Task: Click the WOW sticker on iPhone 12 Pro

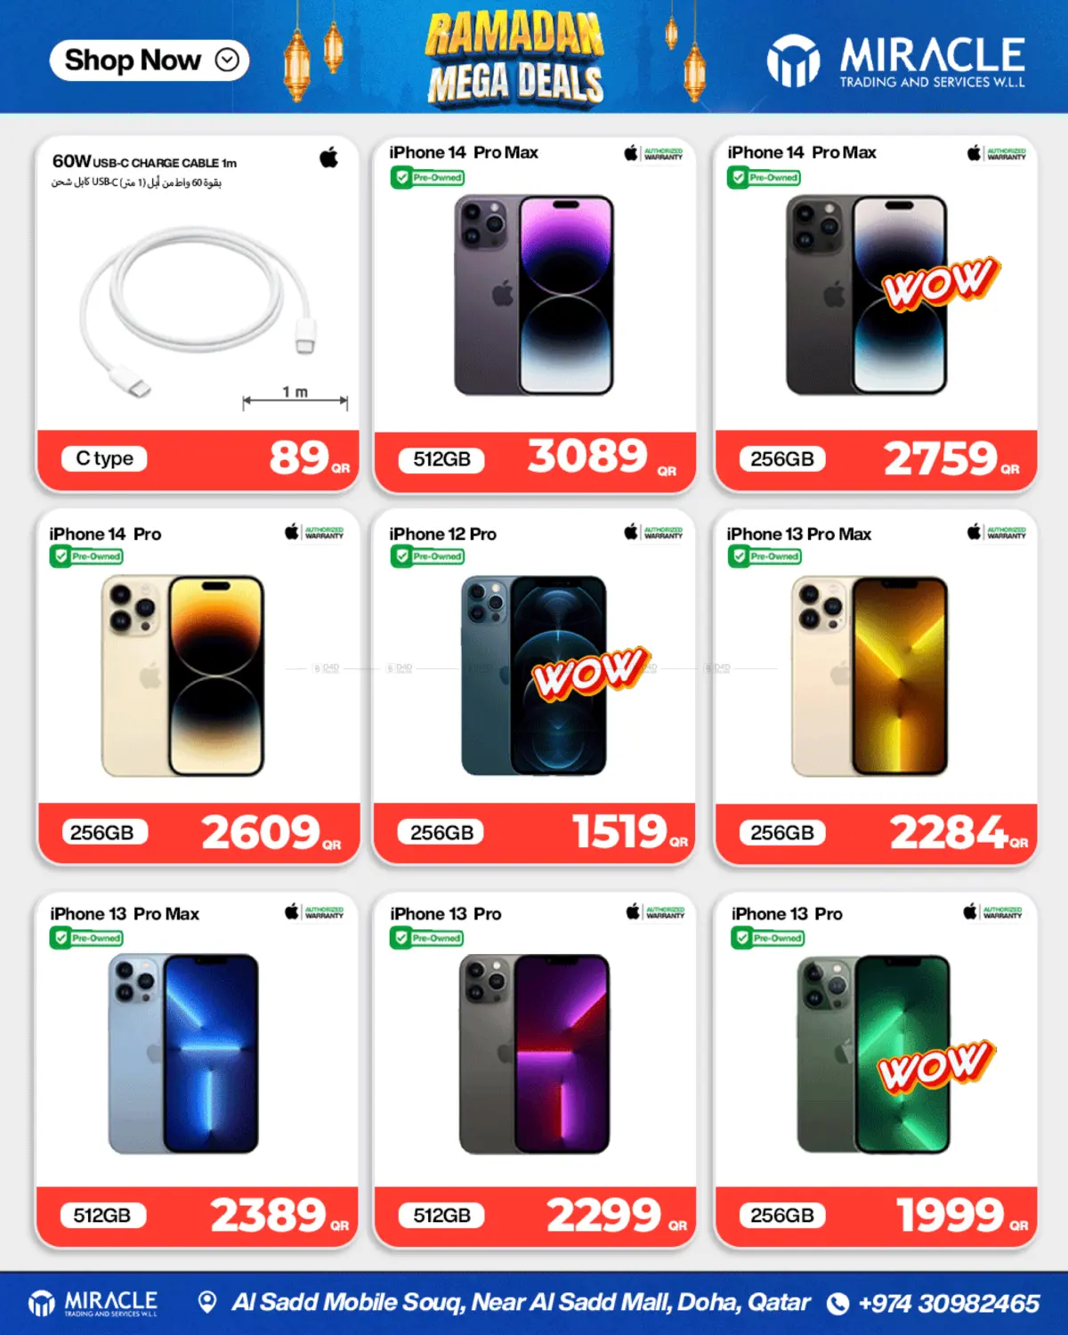Action: click(x=591, y=673)
